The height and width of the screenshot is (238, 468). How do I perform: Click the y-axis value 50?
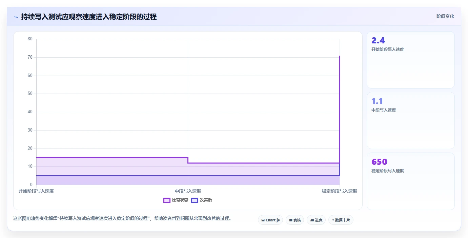[30, 94]
